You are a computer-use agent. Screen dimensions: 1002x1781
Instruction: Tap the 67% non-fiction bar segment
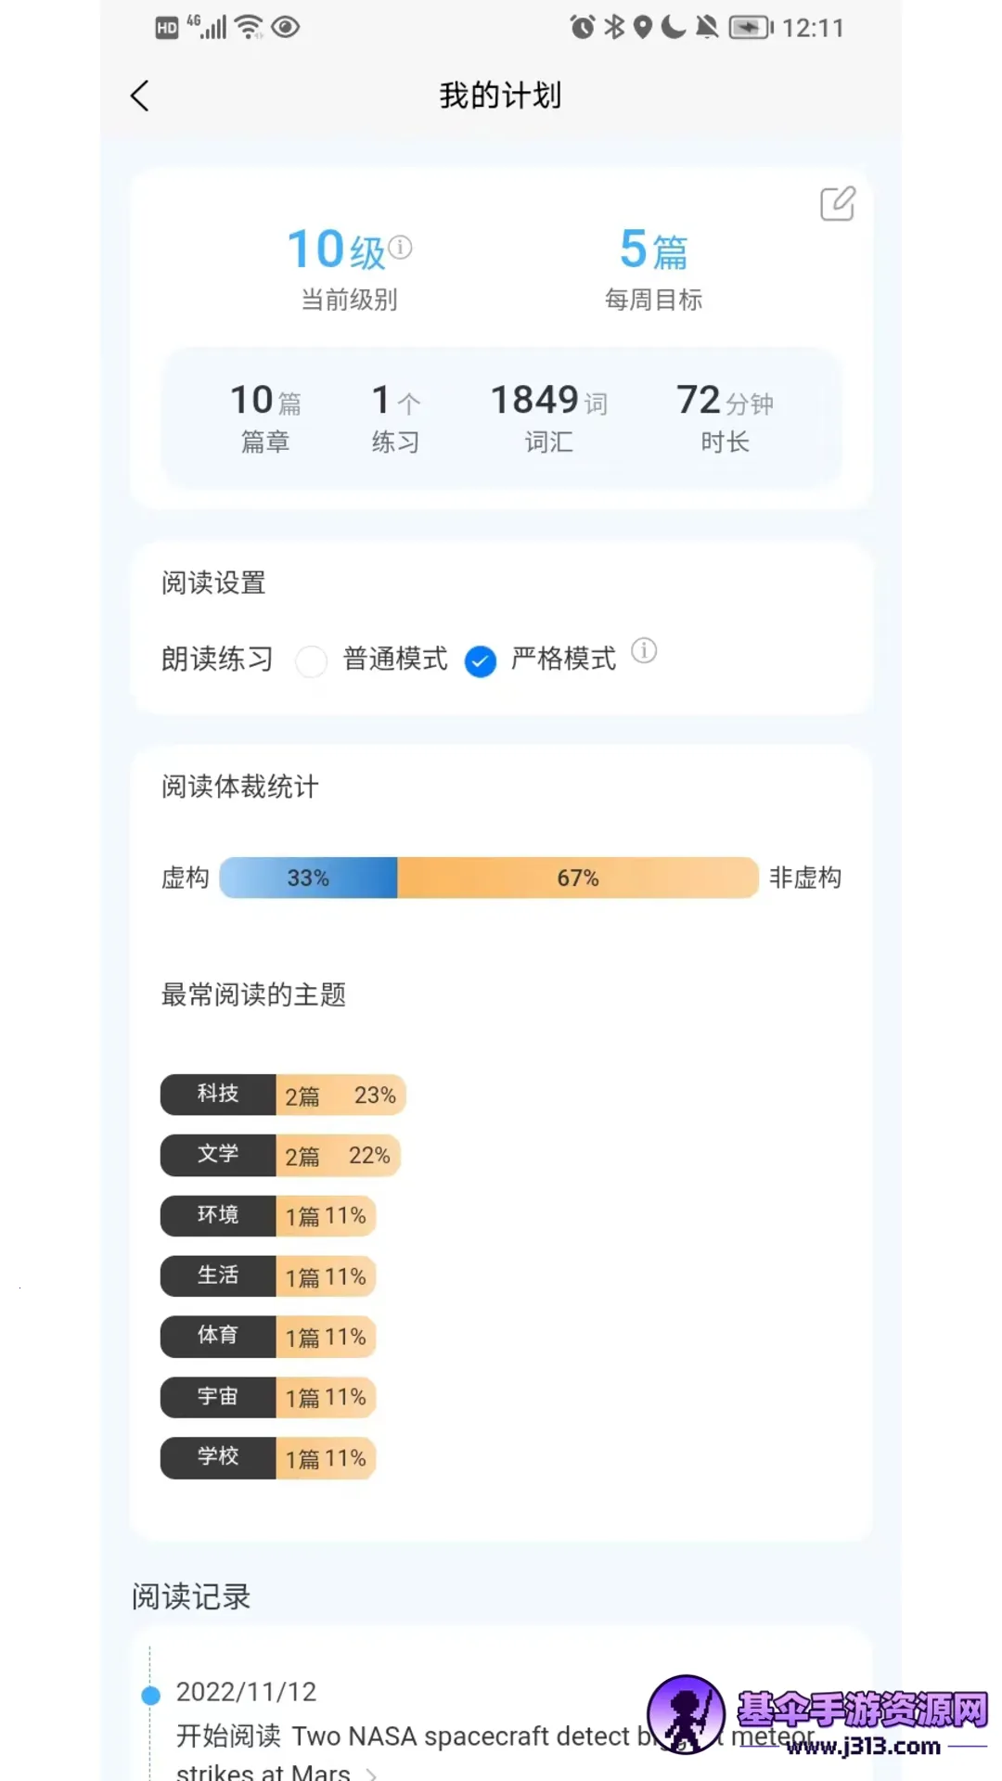point(577,878)
